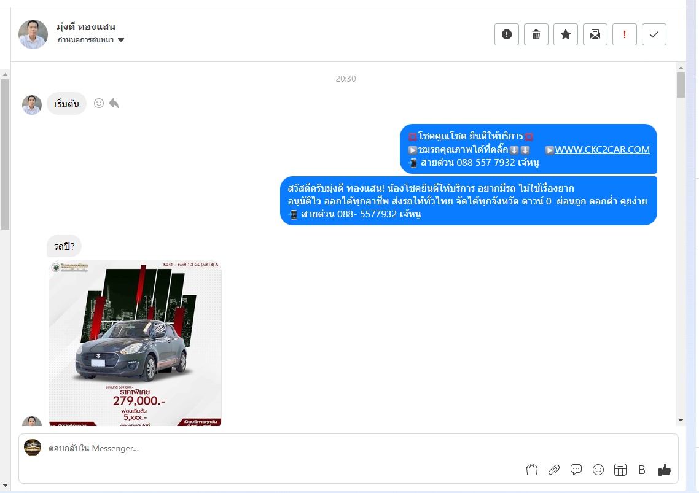Viewport: 699px width, 493px height.
Task: Delete conversation with trash icon
Action: (536, 34)
